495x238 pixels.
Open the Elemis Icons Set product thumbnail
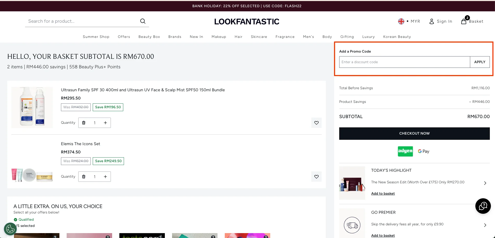click(32, 175)
